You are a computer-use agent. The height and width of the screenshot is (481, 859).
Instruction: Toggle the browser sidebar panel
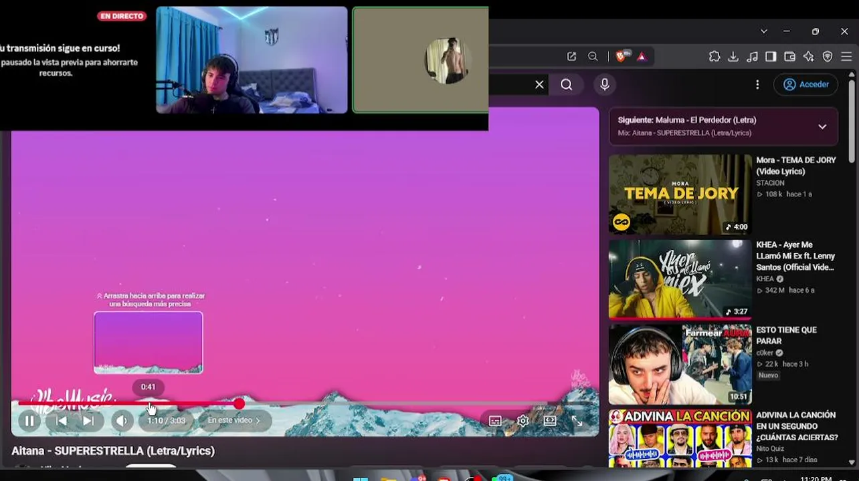click(771, 57)
